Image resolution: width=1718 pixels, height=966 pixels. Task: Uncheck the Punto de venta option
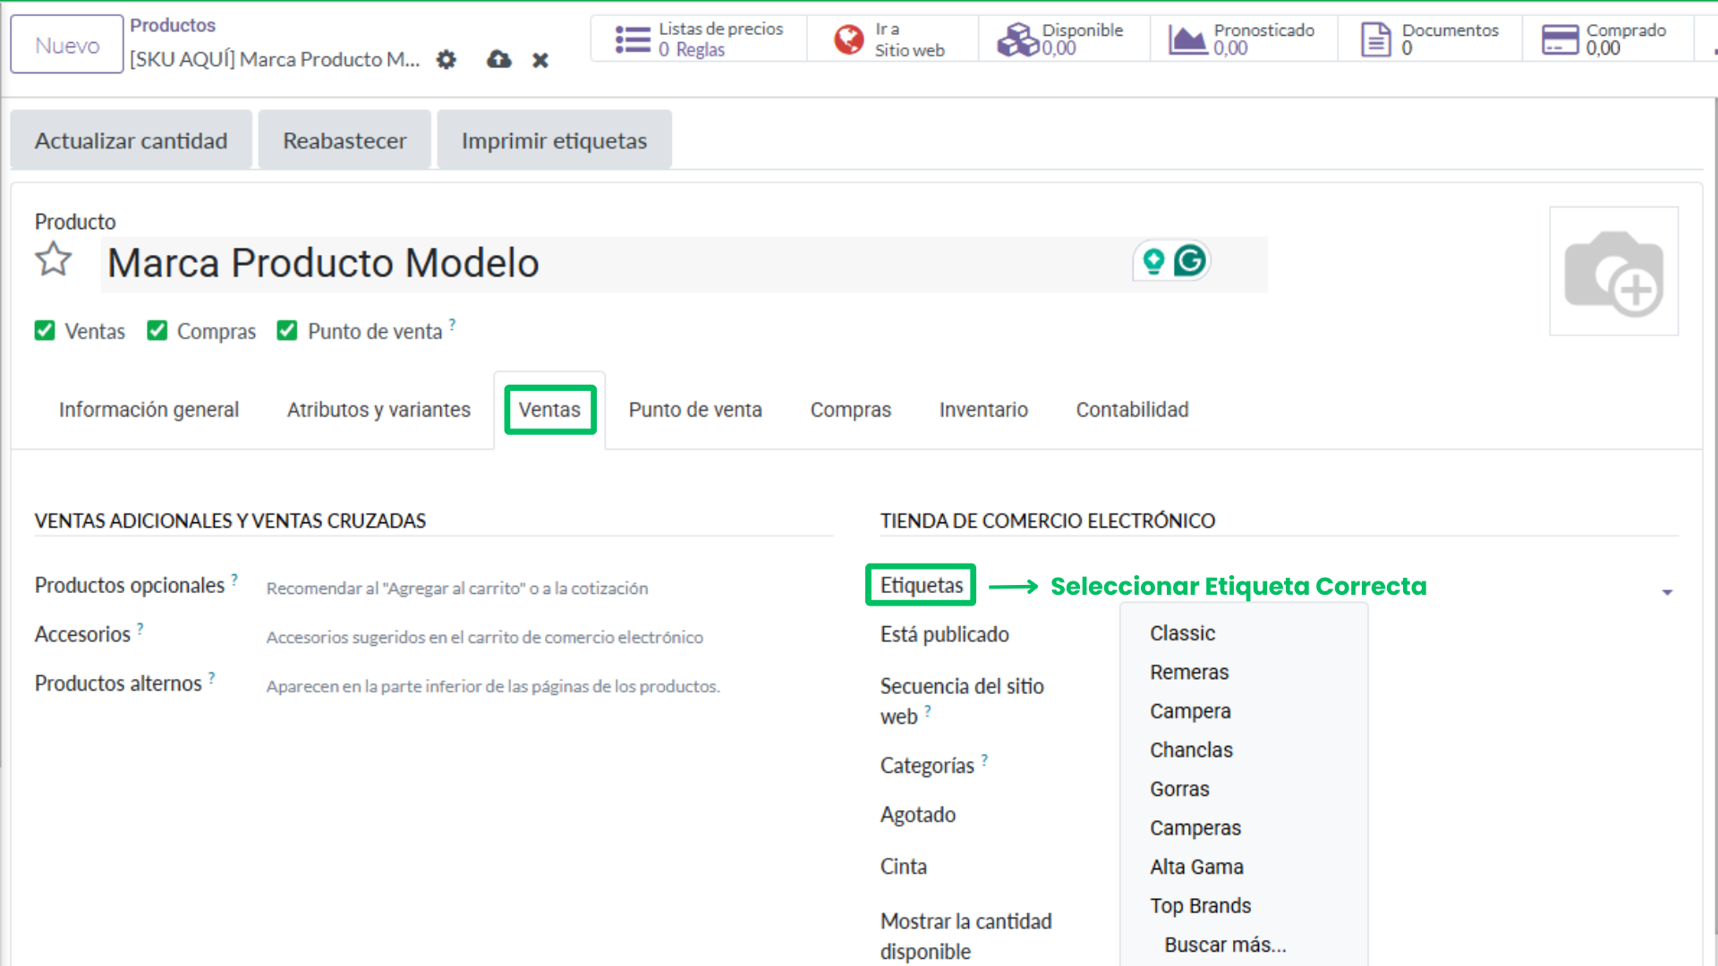point(287,330)
